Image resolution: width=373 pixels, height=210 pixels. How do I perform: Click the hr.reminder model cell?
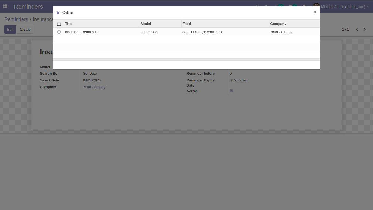[x=161, y=32]
